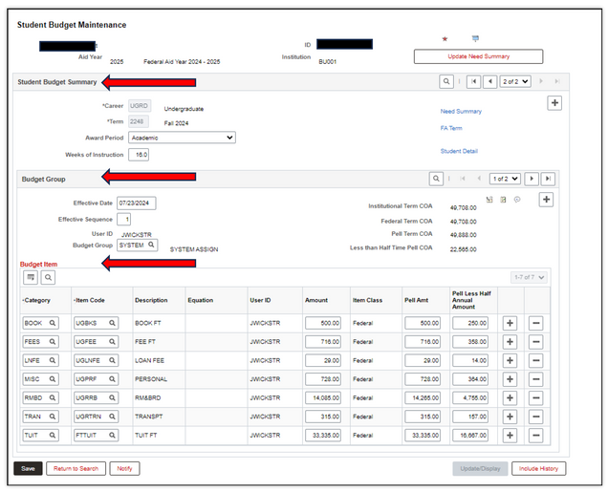Open Student Budget Summary 2 of 2 selector
Image resolution: width=608 pixels, height=492 pixels.
[515, 81]
